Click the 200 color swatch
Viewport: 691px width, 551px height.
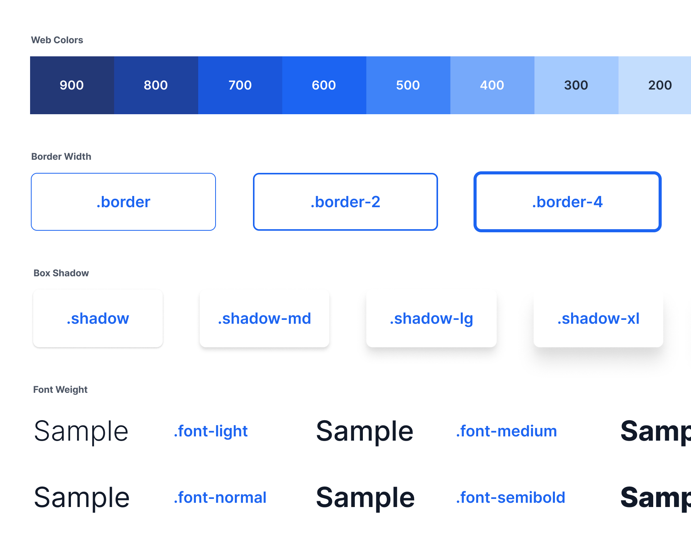click(x=656, y=85)
